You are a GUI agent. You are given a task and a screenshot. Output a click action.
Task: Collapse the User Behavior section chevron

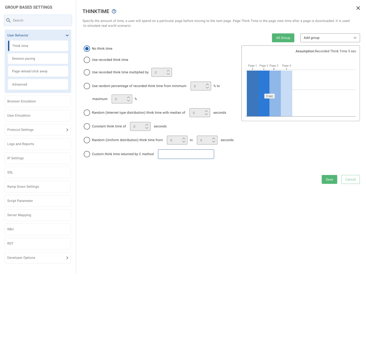tap(67, 36)
